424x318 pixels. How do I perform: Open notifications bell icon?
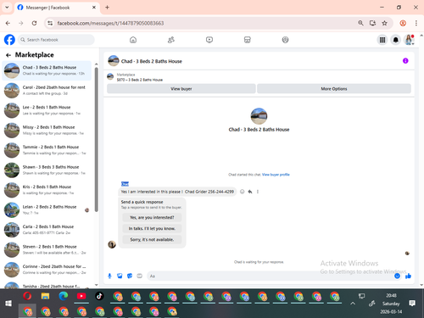(396, 40)
